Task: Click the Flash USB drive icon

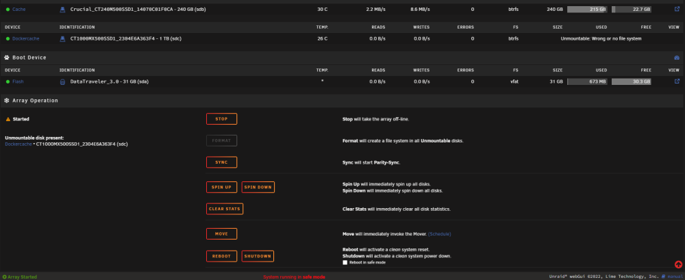Action: 62,81
